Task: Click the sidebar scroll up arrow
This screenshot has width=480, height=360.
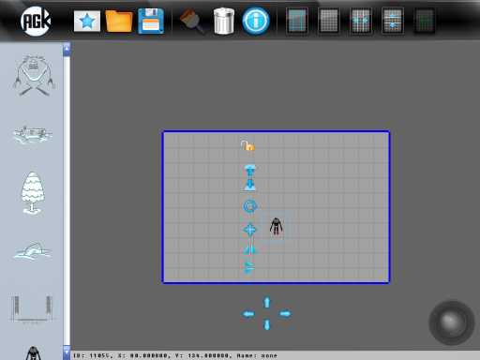Action: tap(67, 50)
